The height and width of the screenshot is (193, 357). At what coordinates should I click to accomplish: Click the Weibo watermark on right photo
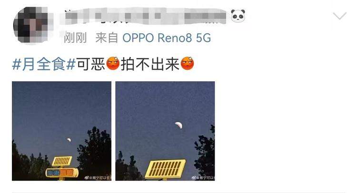(x=203, y=178)
